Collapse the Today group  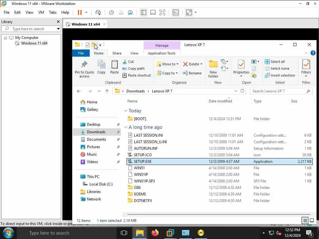(126, 111)
